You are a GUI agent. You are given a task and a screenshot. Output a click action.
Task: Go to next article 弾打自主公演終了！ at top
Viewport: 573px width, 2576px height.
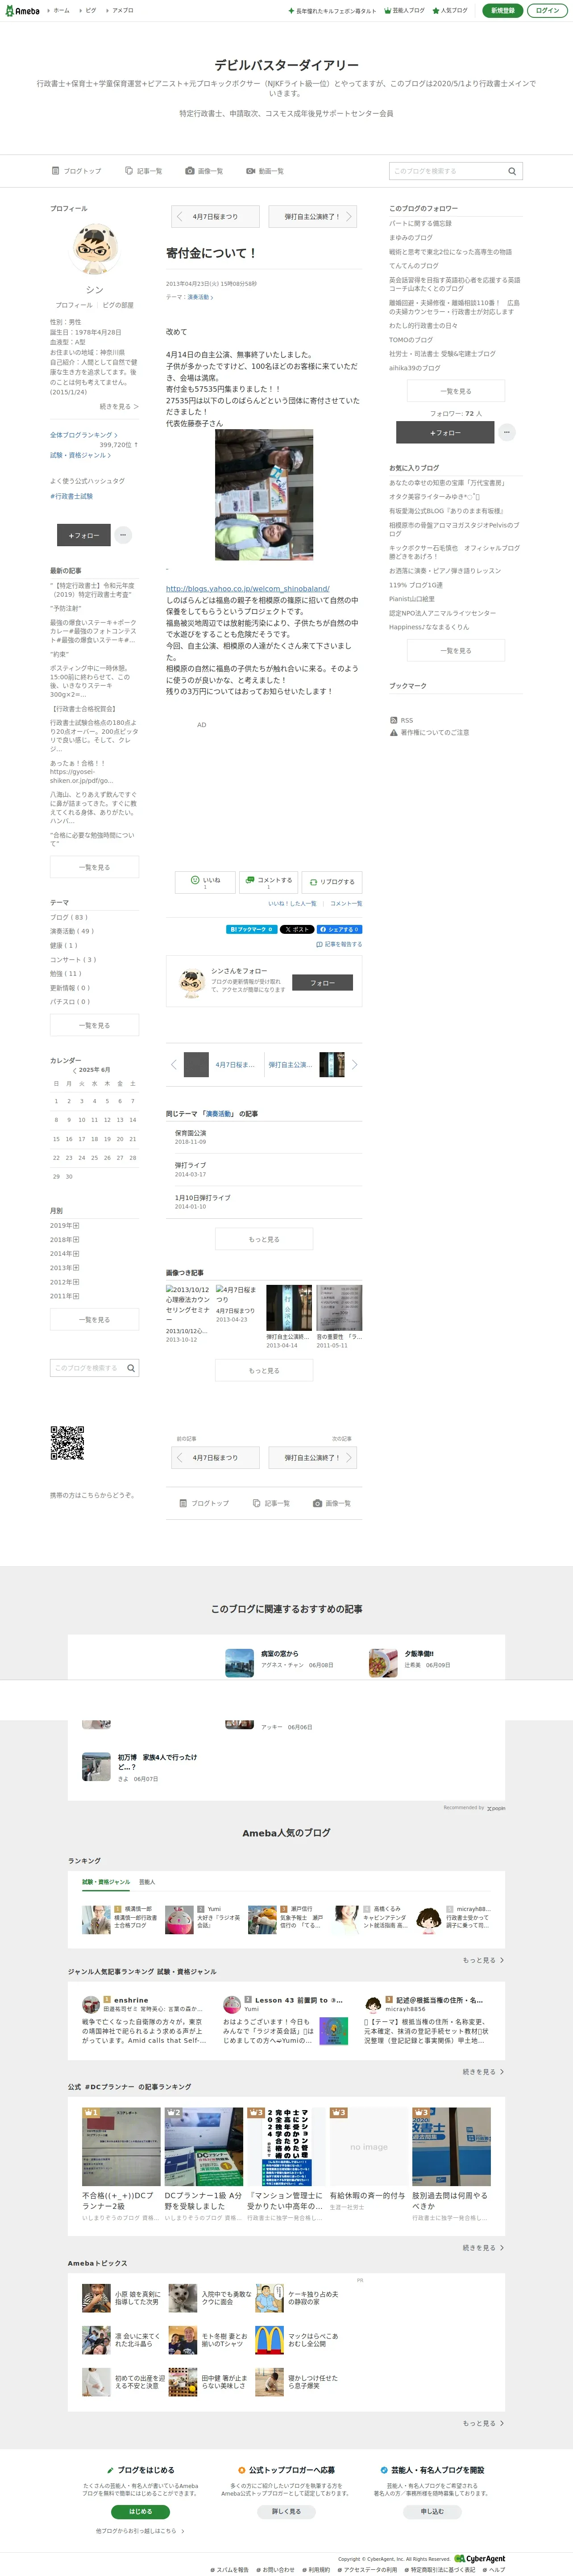312,216
